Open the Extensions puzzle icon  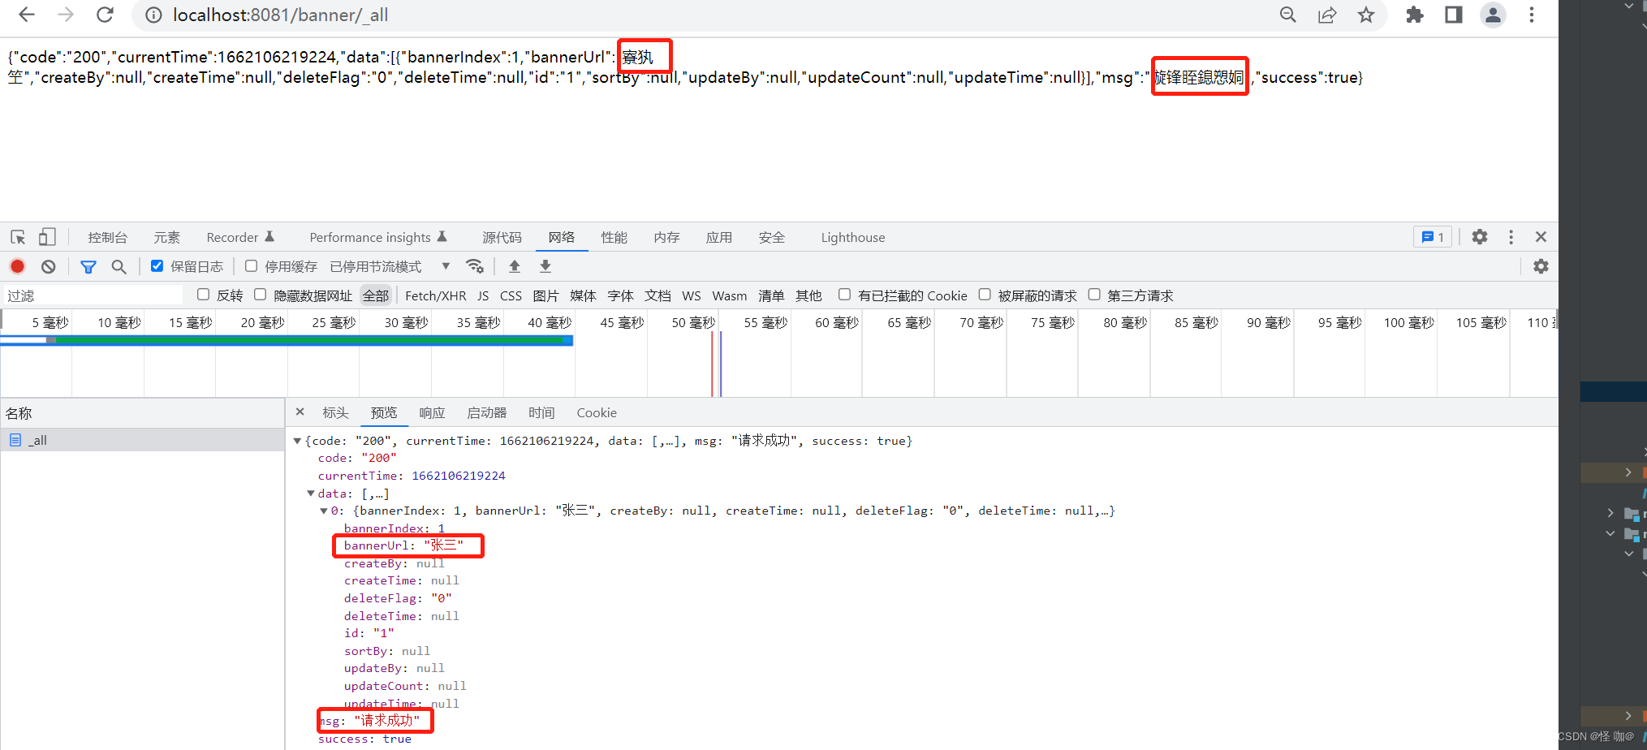click(1415, 15)
